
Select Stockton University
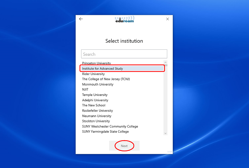96,121
